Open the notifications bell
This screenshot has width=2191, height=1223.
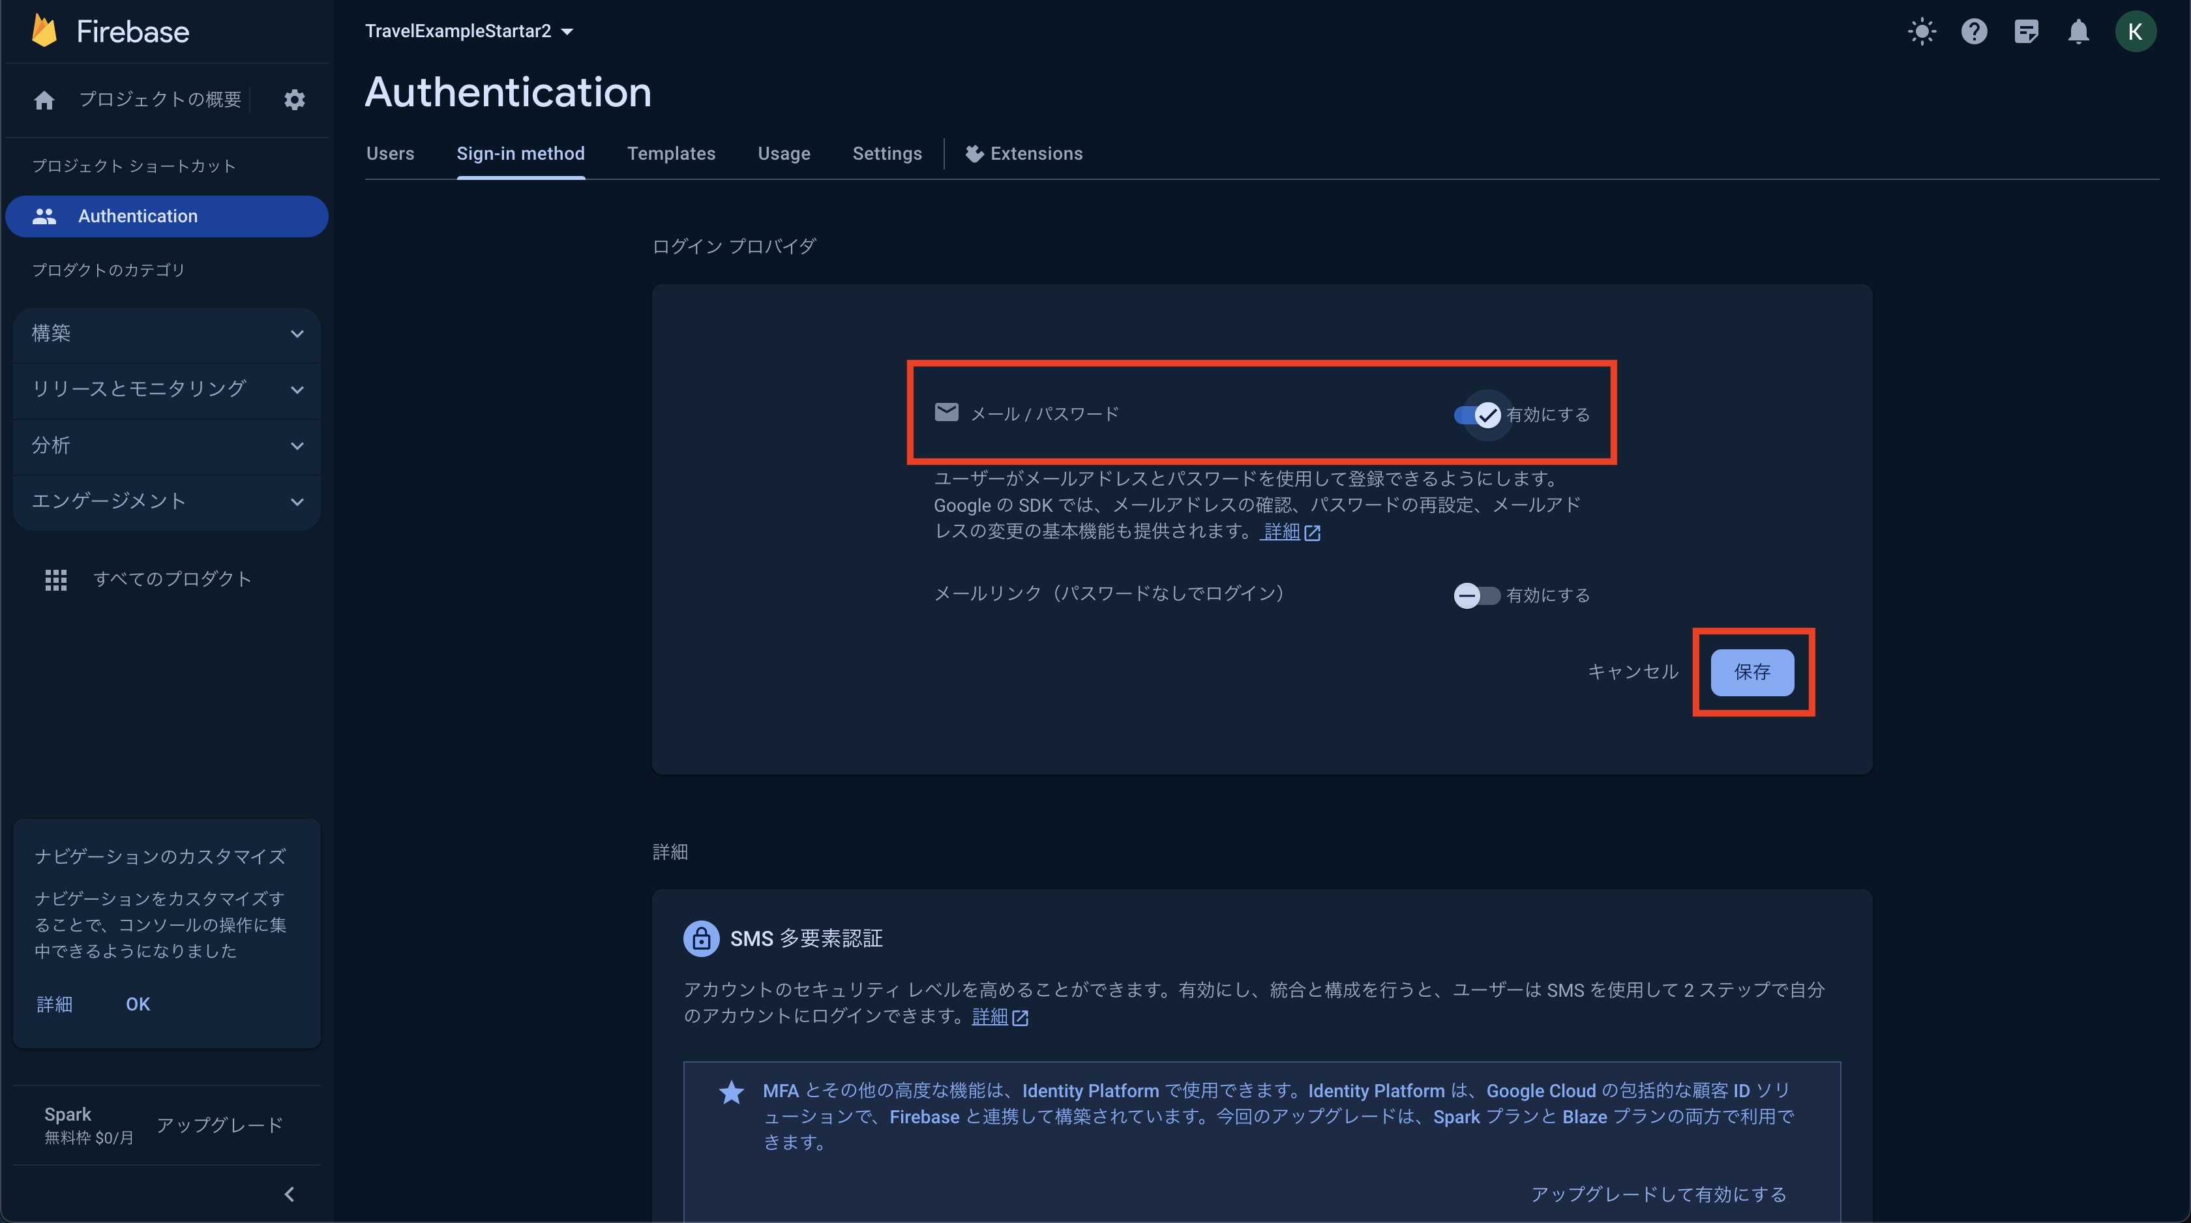2078,31
